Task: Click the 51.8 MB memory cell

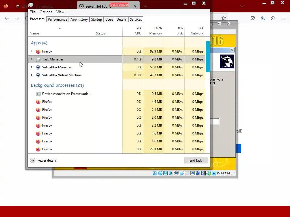Action: [153, 67]
